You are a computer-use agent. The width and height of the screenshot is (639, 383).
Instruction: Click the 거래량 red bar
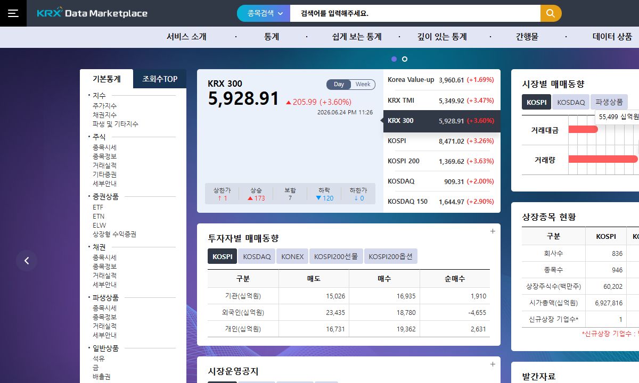tap(603, 159)
